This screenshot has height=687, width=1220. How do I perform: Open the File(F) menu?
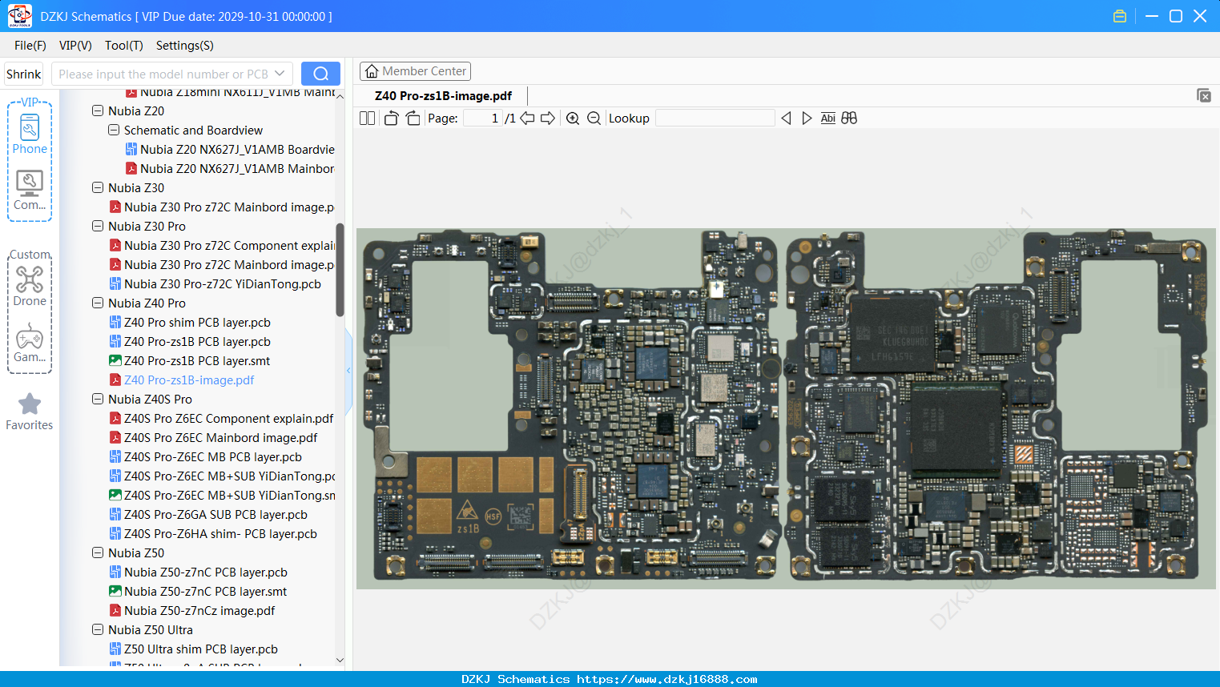click(30, 46)
